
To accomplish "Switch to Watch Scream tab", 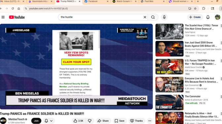I will pyautogui.click(x=125, y=2).
